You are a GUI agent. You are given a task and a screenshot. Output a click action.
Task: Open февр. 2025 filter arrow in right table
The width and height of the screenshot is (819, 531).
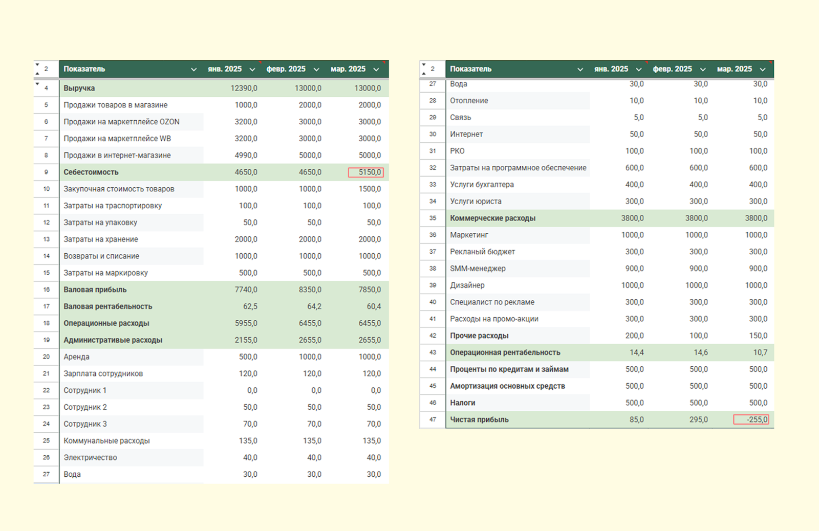coord(703,70)
